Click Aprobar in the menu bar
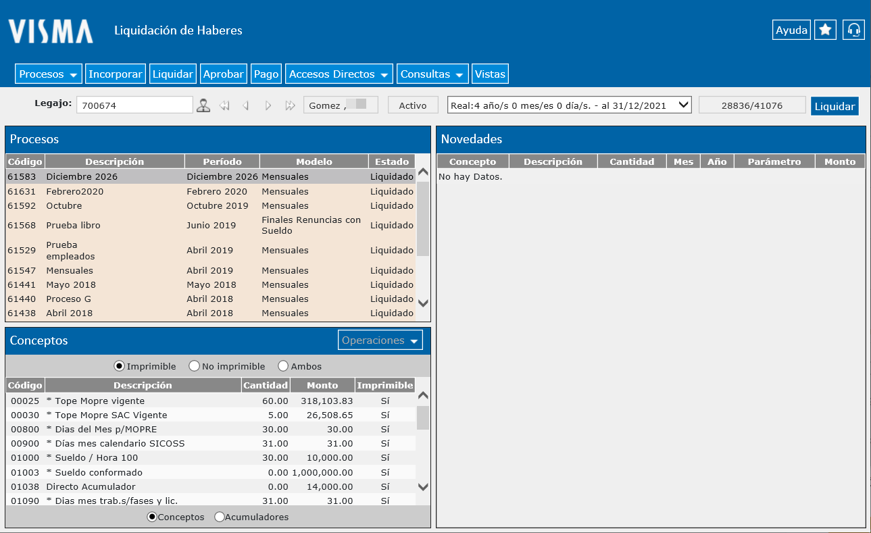Screen dimensions: 871x533 point(224,74)
